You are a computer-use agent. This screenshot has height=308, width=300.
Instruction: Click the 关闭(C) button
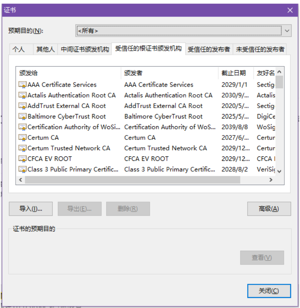coord(269,291)
